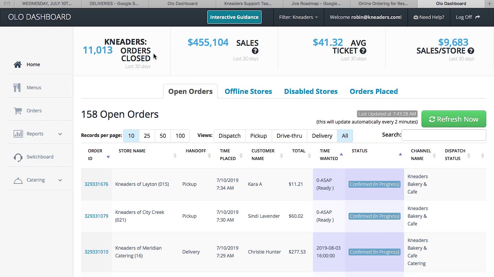Click the refresh icon in Refresh Now
494x277 pixels.
click(x=432, y=119)
